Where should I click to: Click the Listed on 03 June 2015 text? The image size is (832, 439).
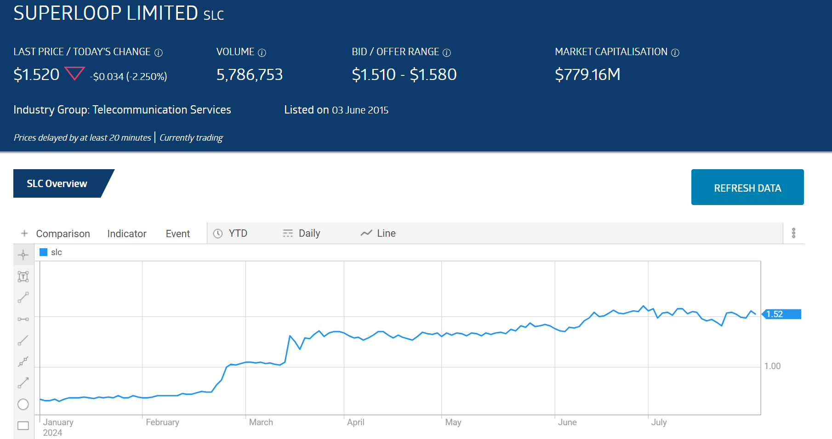pyautogui.click(x=336, y=110)
